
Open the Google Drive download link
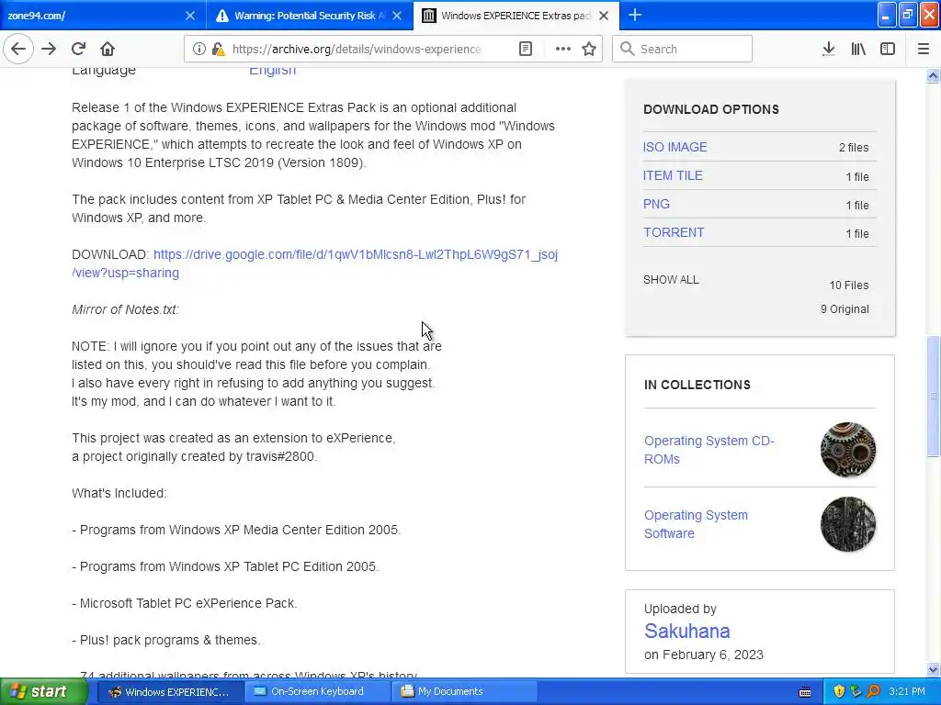point(314,263)
